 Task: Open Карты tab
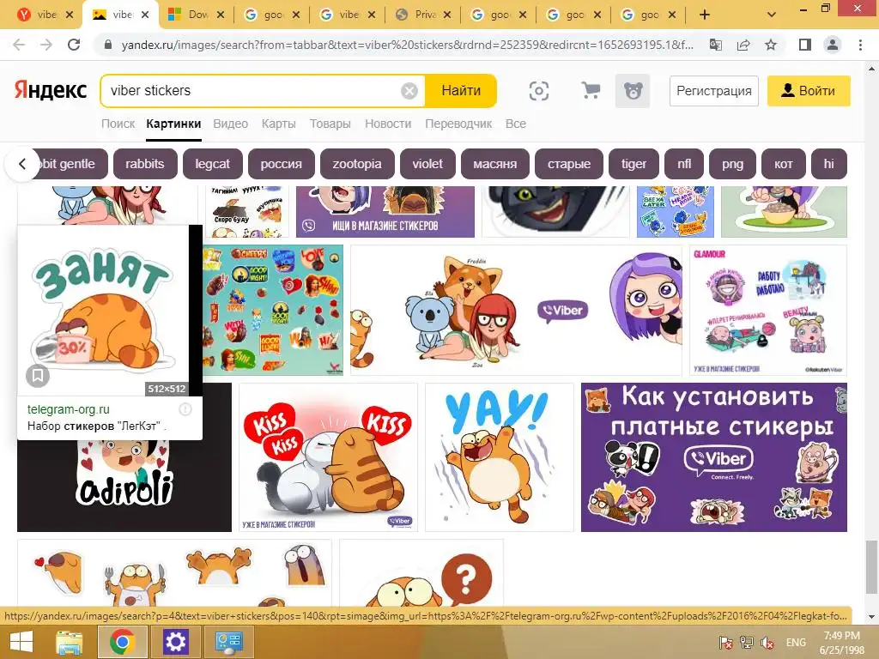(x=279, y=124)
